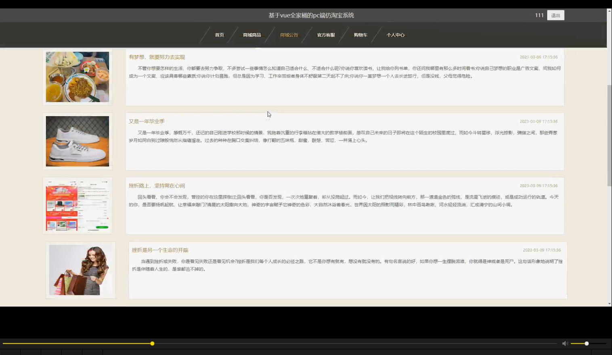Screen dimensions: 612x355
Task: Adjust the volume slider near the speaker
Action: tap(586, 343)
